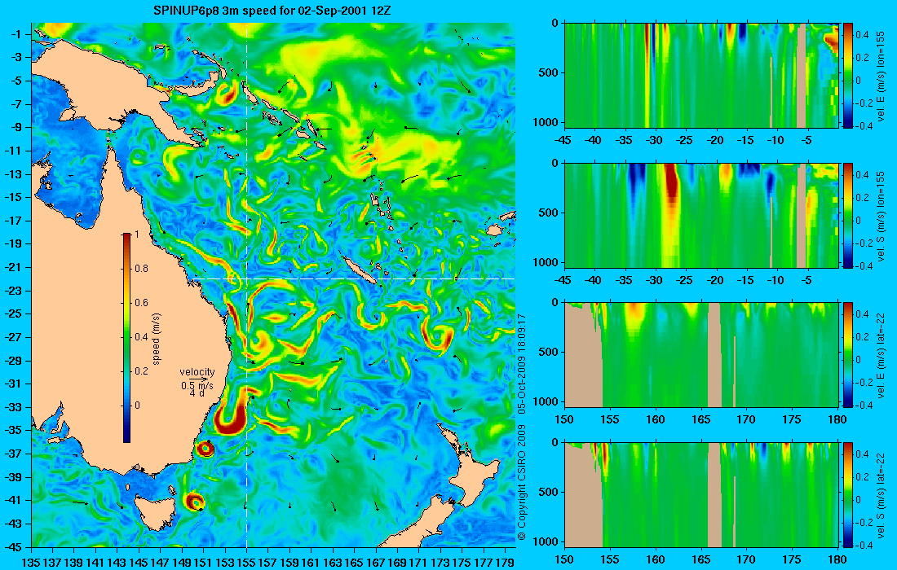This screenshot has height=570, width=897.
Task: Open the southward velocity section at lat=-22
Action: [701, 494]
